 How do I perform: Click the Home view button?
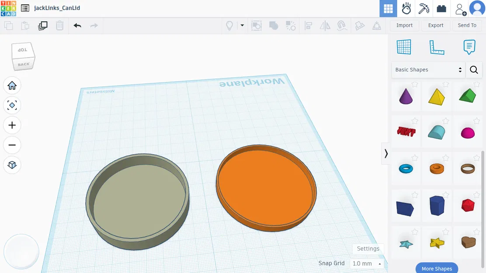click(12, 85)
